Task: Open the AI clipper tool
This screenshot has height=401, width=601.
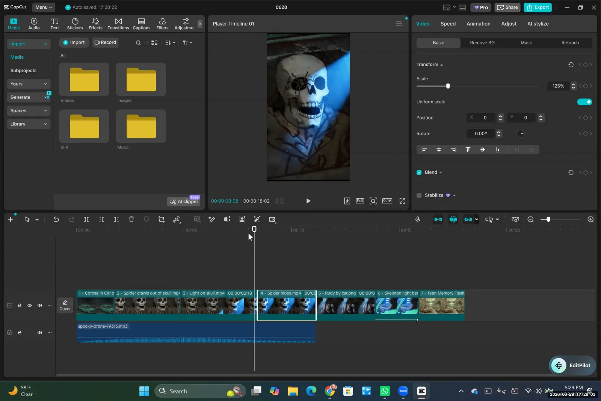Action: coord(184,201)
